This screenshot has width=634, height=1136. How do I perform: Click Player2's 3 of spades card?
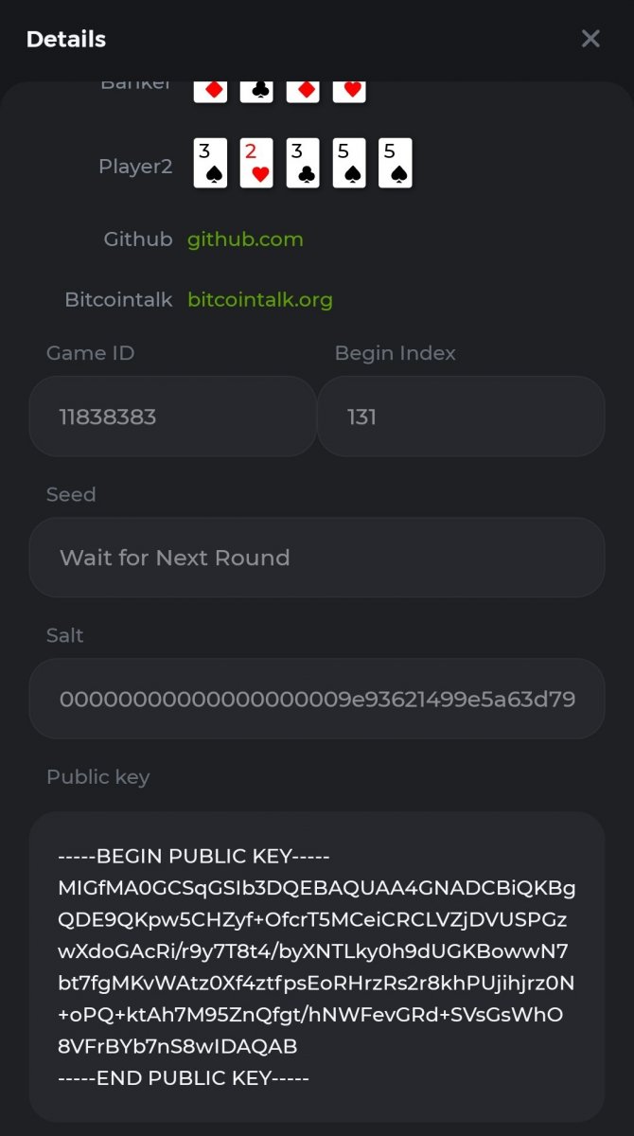point(210,163)
